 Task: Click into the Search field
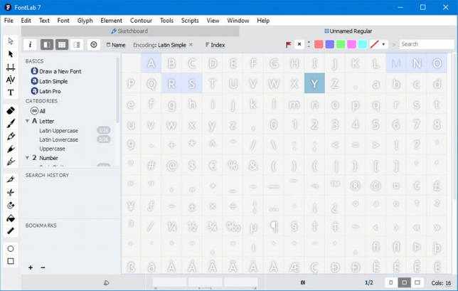point(427,44)
